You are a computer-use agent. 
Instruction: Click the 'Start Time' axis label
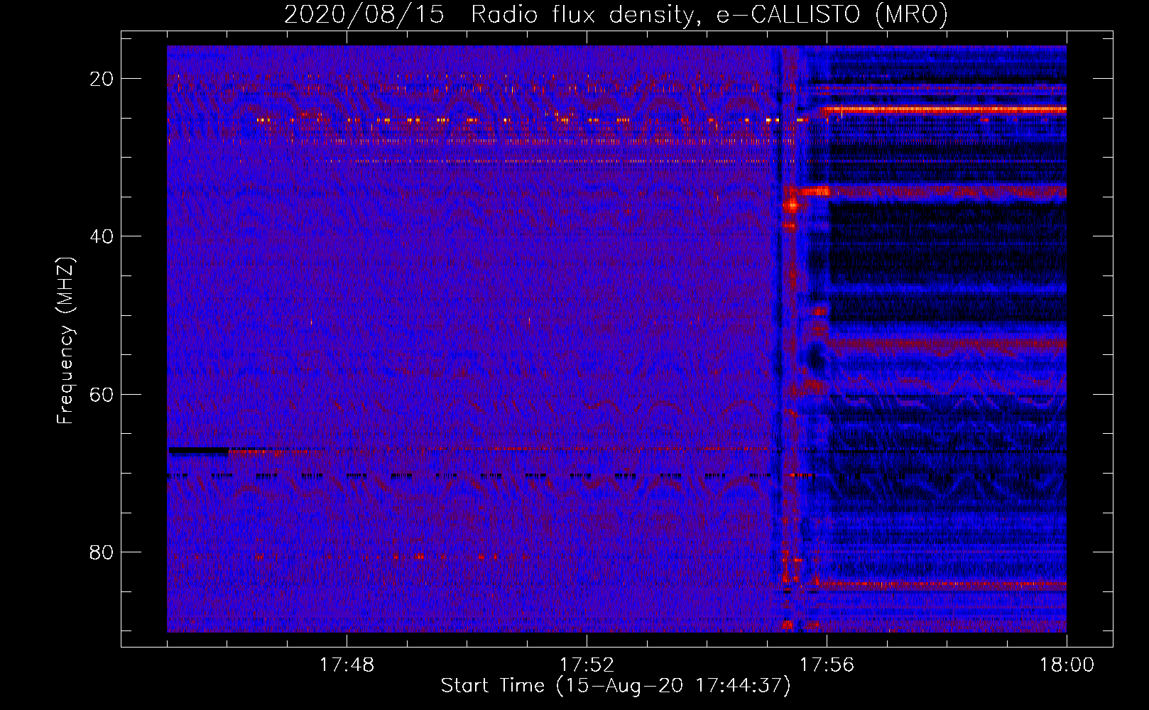click(x=615, y=686)
